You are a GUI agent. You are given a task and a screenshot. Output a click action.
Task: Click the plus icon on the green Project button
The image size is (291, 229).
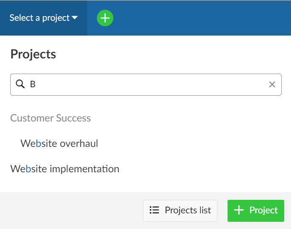click(x=239, y=210)
